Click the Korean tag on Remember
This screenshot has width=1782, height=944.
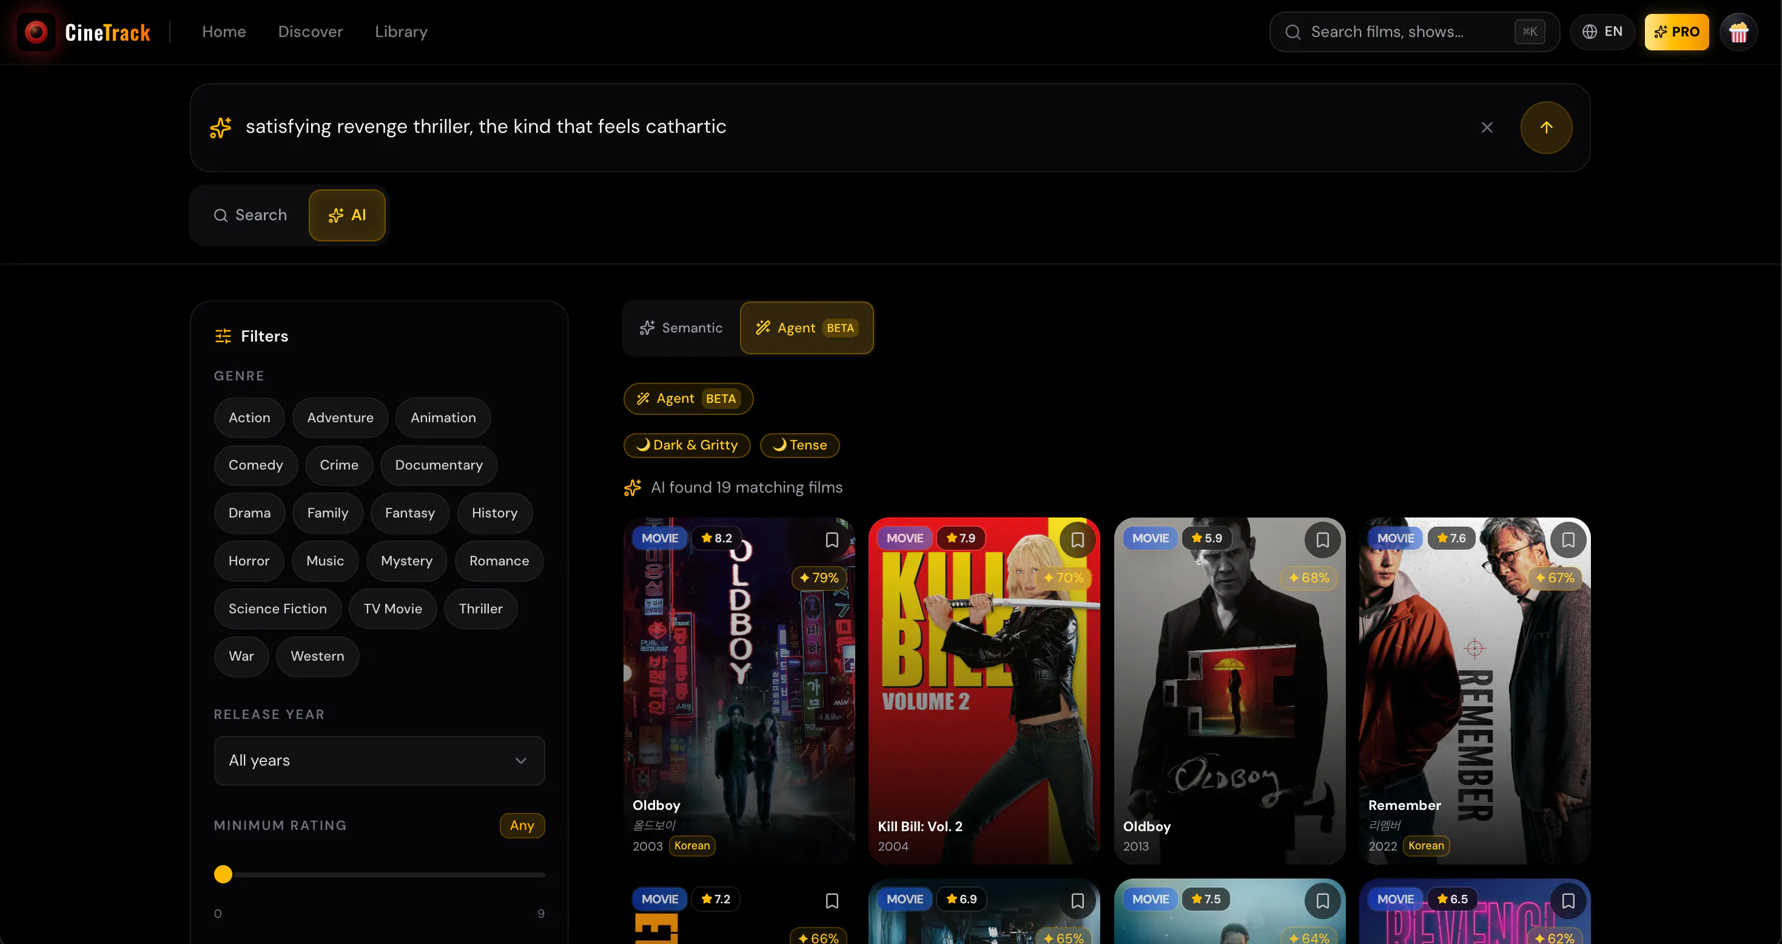coord(1427,846)
